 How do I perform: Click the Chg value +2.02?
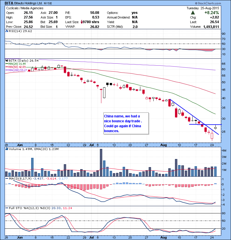(x=215, y=17)
